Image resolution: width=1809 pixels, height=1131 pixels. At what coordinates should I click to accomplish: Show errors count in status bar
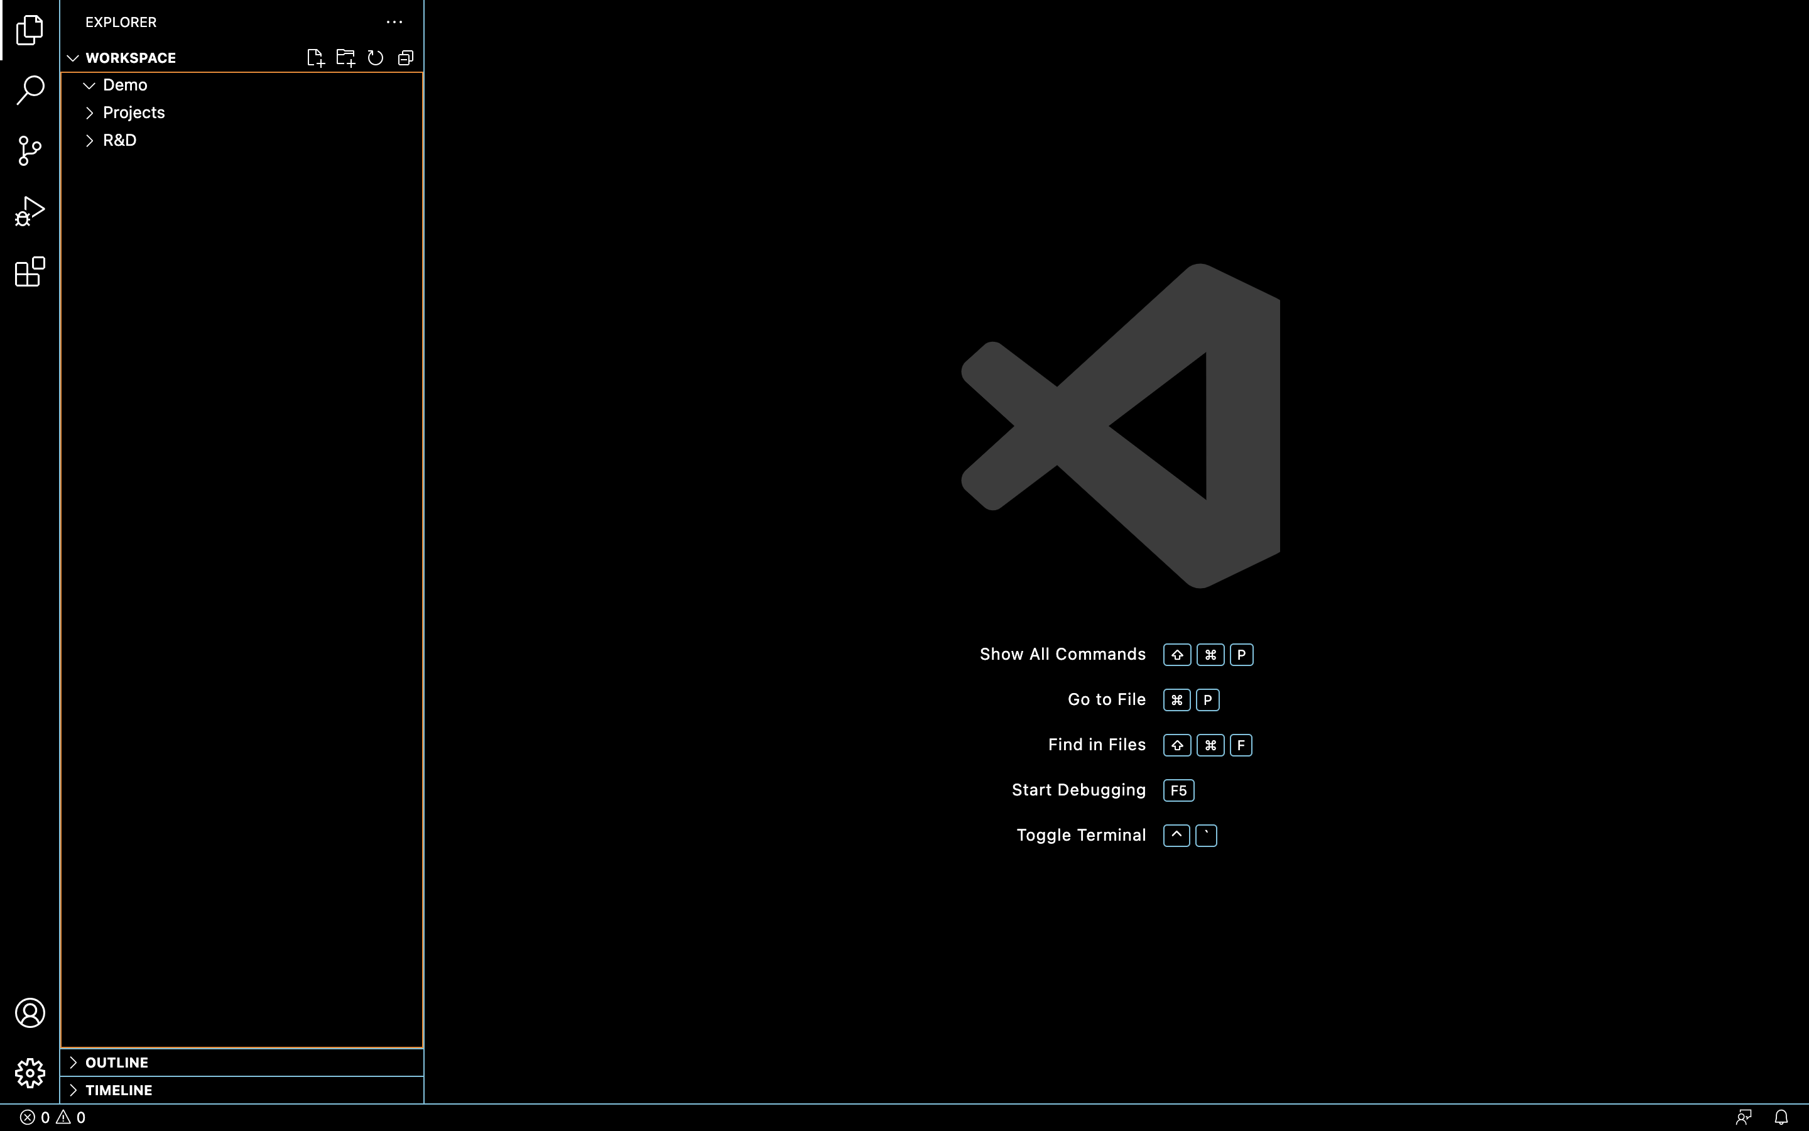pos(35,1118)
